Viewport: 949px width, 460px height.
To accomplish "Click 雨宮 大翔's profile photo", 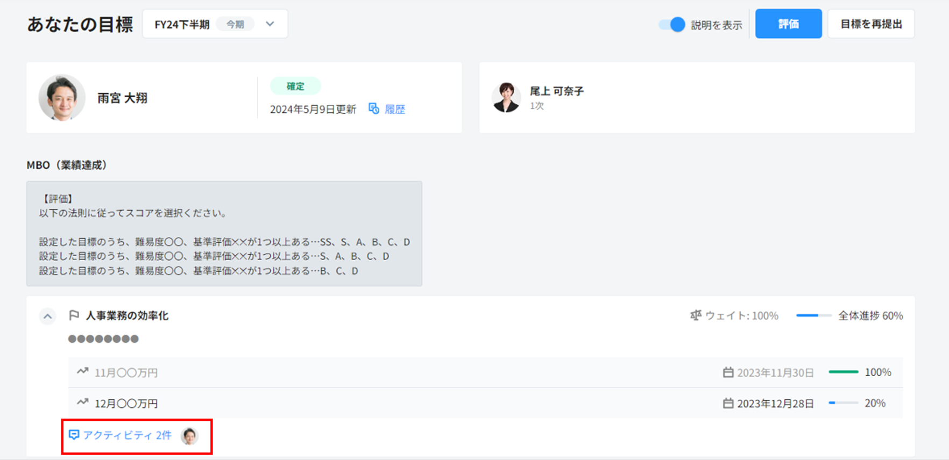I will click(x=62, y=98).
